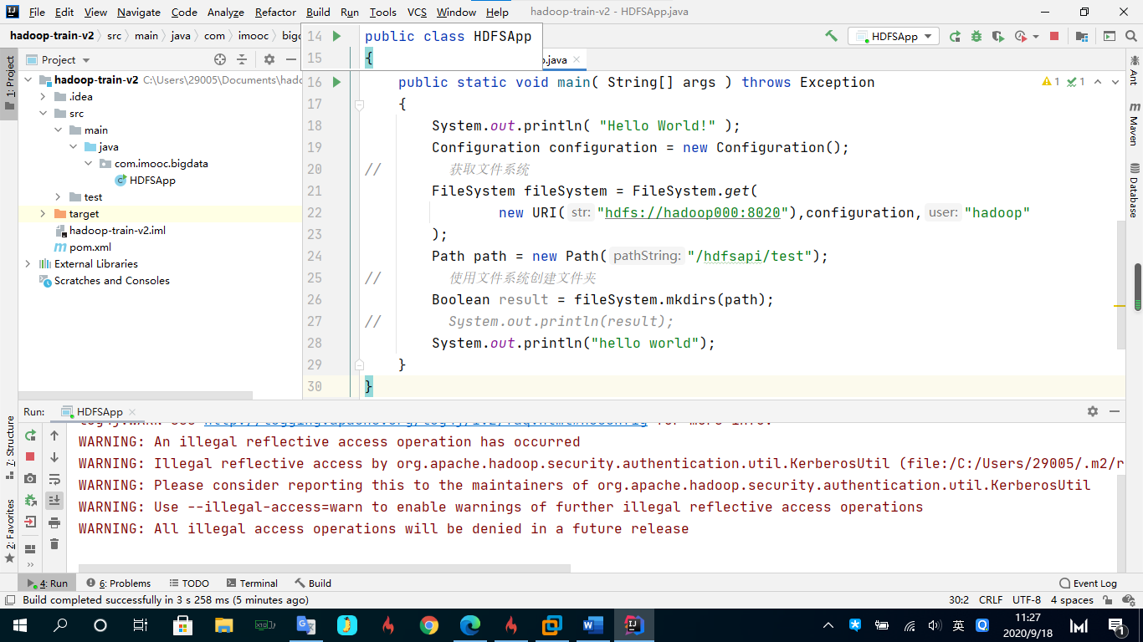Screen dimensions: 1143x642
Task: Expand the test folder
Action: 59,197
